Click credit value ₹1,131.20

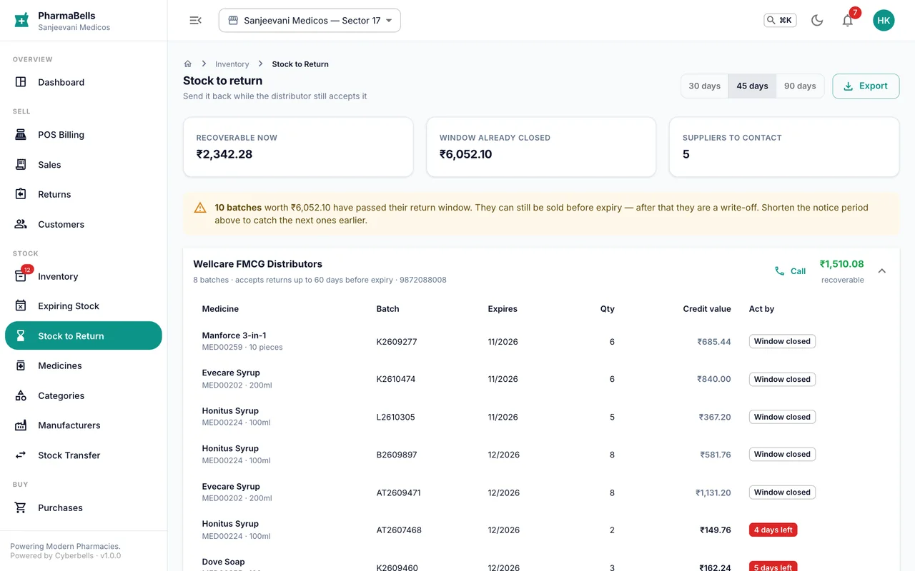point(713,492)
